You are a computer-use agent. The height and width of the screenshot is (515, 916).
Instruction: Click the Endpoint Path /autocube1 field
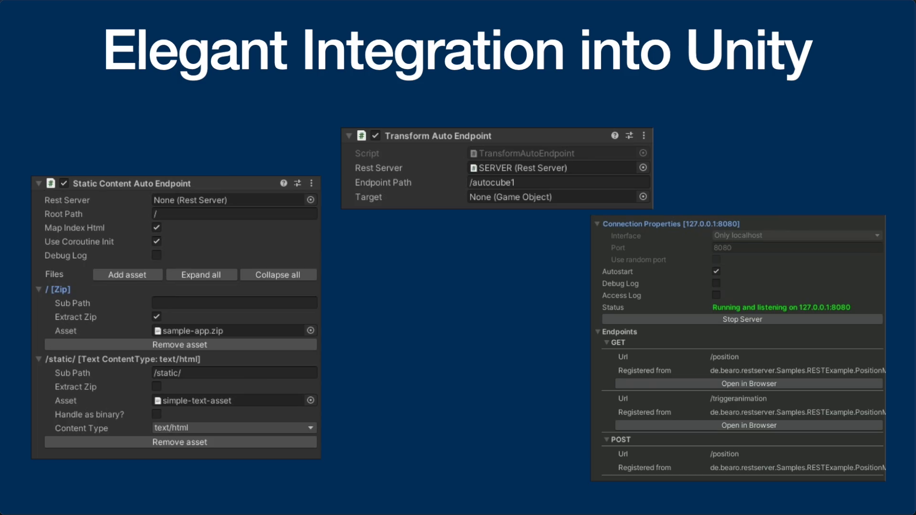(558, 182)
